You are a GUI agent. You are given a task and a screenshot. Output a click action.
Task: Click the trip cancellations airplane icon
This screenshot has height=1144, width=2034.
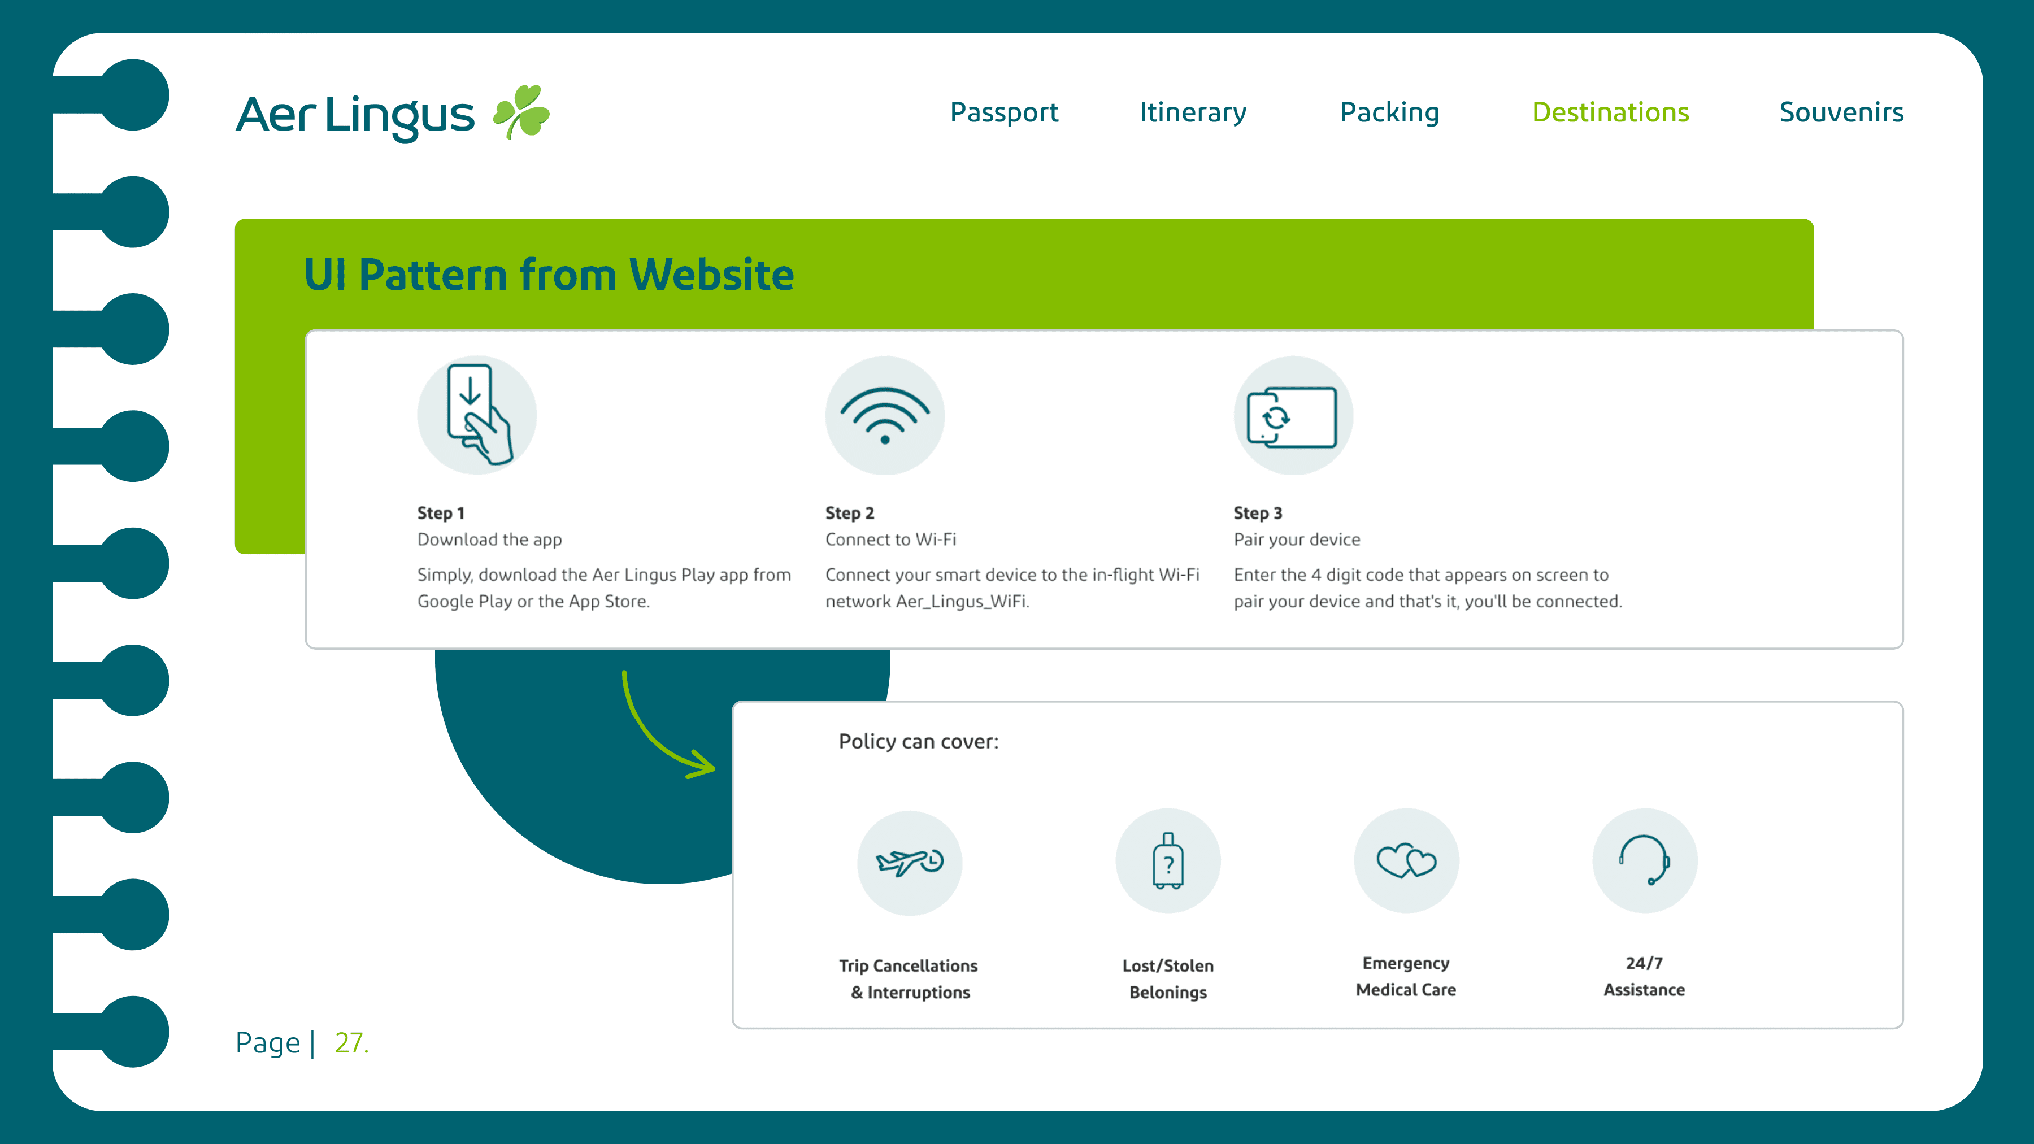tap(910, 862)
